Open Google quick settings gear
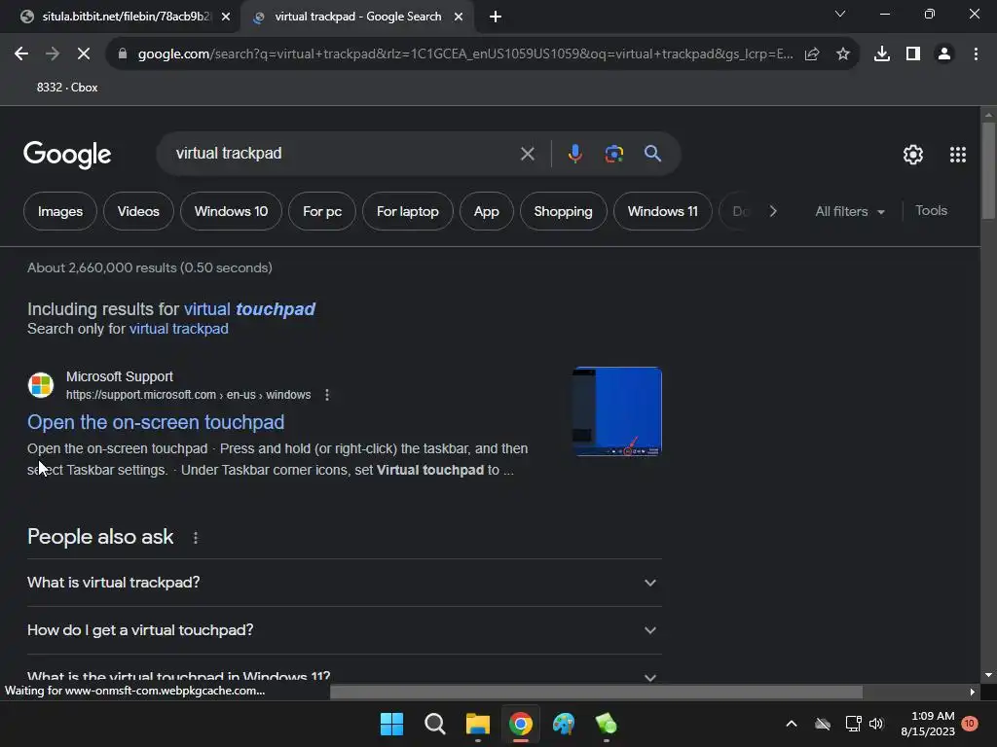Viewport: 997px width, 747px height. coord(913,155)
